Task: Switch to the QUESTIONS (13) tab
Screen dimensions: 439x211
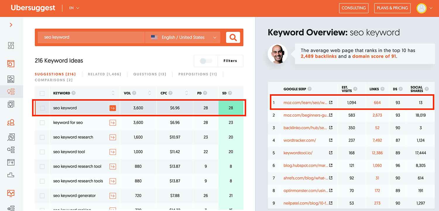Action: [x=150, y=74]
